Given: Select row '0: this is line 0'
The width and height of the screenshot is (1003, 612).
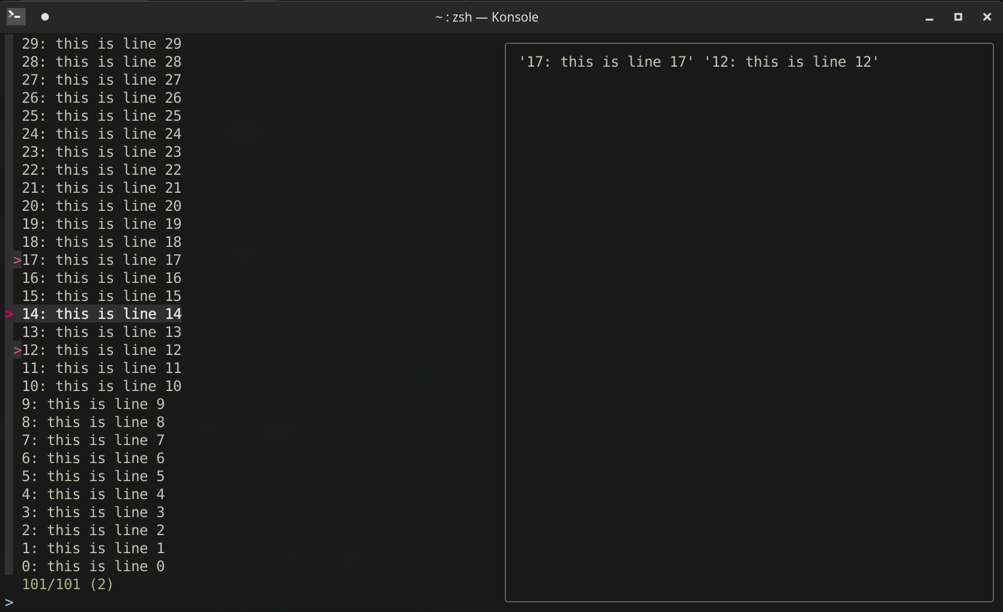Looking at the screenshot, I should click(x=93, y=566).
